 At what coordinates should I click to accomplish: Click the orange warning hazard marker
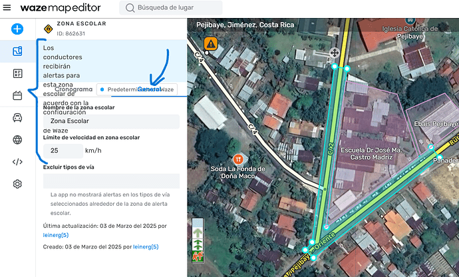(x=211, y=44)
